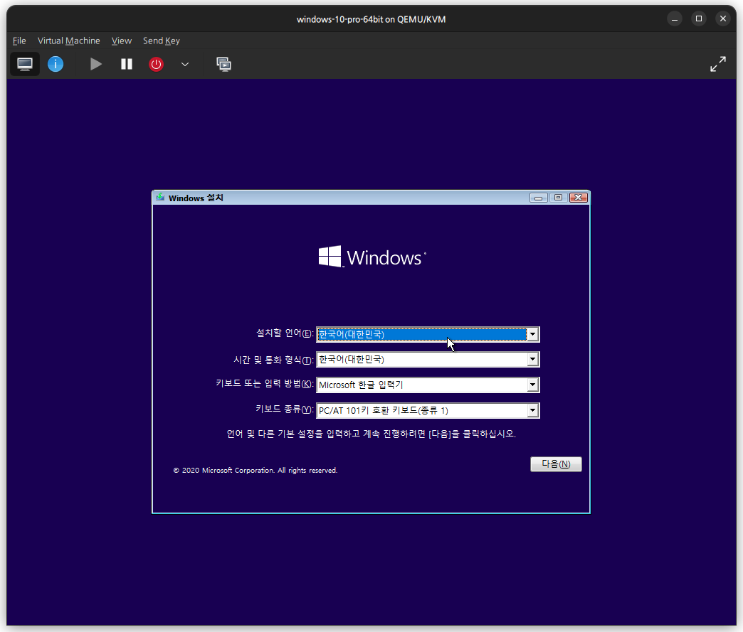Image resolution: width=743 pixels, height=632 pixels.
Task: Expand shutdown options chevron
Action: pyautogui.click(x=185, y=64)
